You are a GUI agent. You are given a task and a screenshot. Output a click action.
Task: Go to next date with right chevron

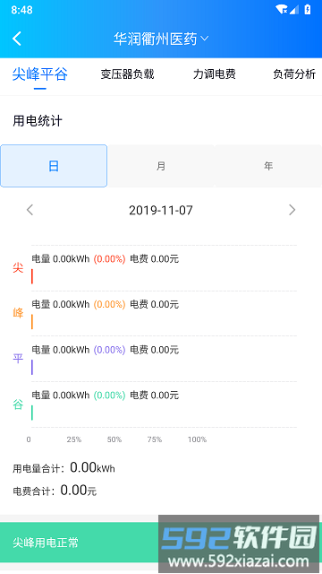[292, 210]
